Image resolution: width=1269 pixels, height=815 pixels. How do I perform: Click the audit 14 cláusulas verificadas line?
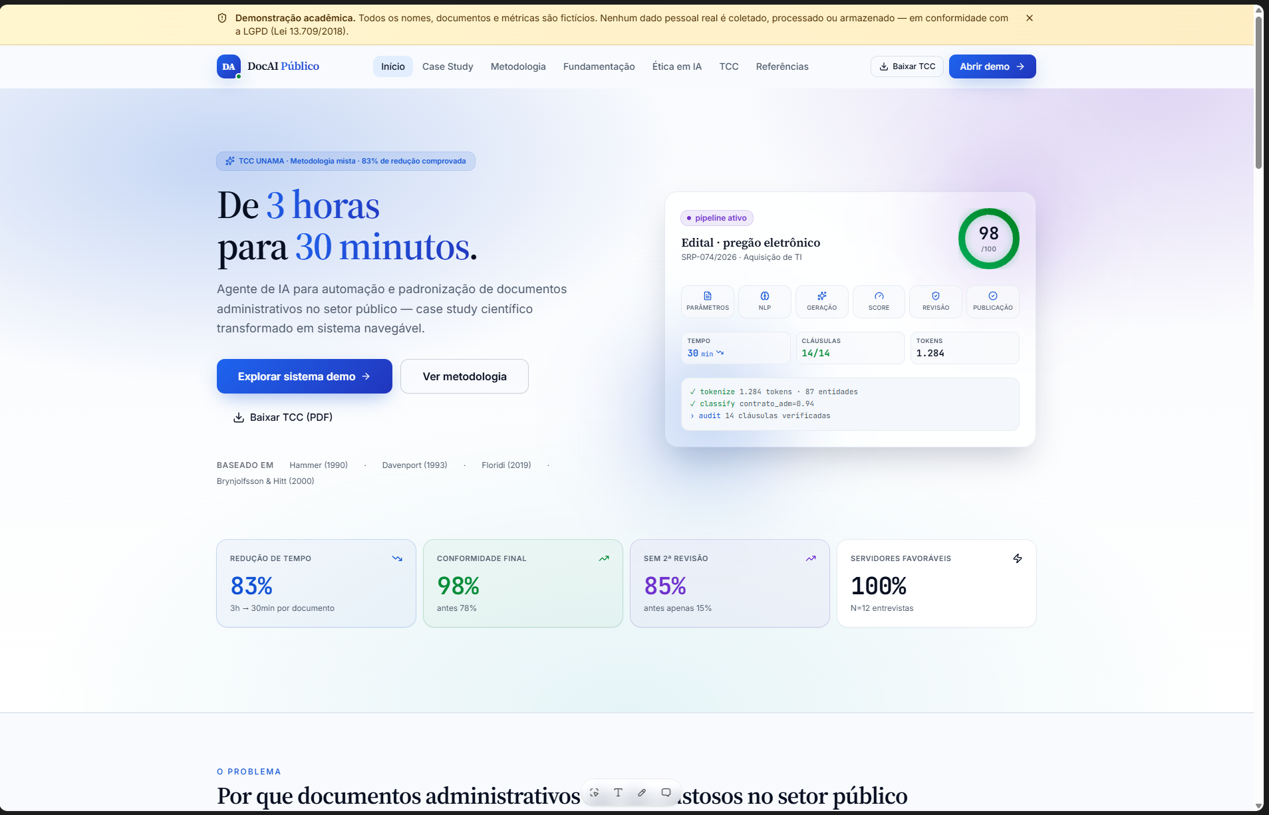tap(760, 415)
